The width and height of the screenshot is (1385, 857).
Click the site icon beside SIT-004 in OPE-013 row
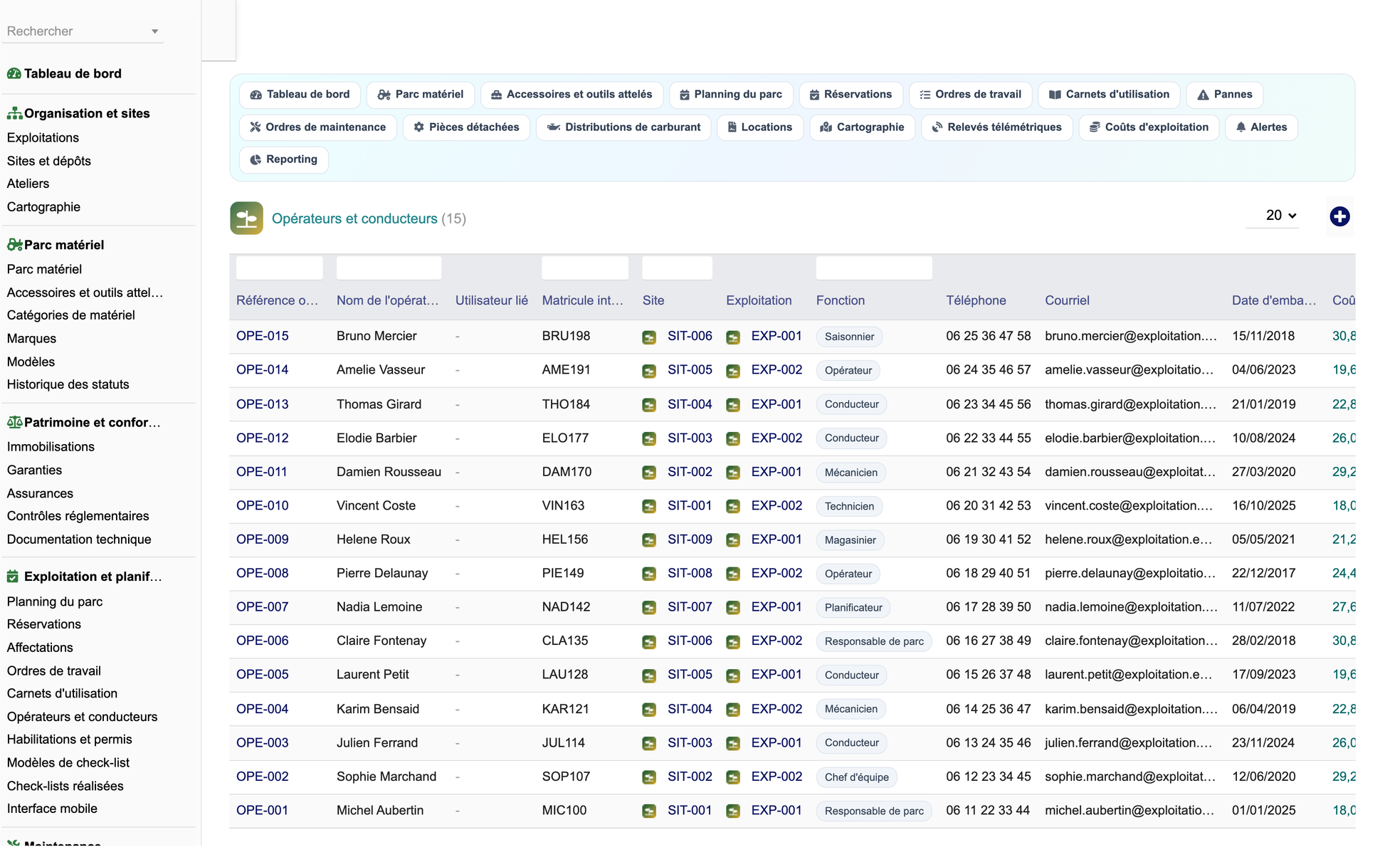(x=649, y=405)
